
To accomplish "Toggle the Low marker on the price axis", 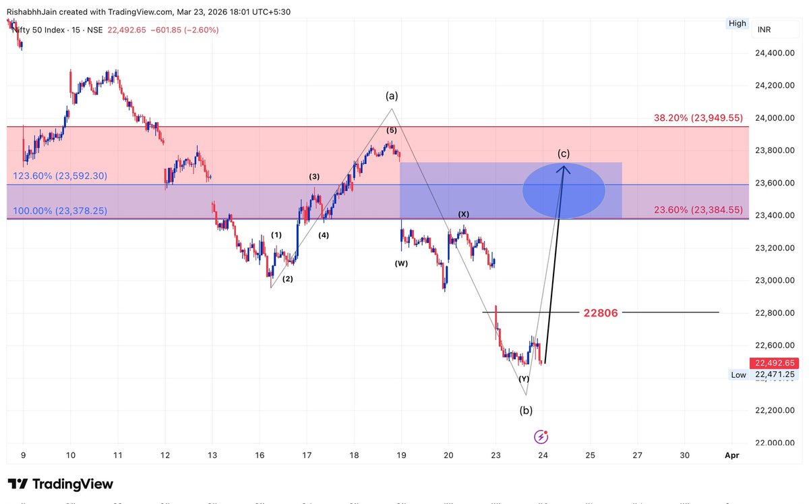I will [738, 374].
